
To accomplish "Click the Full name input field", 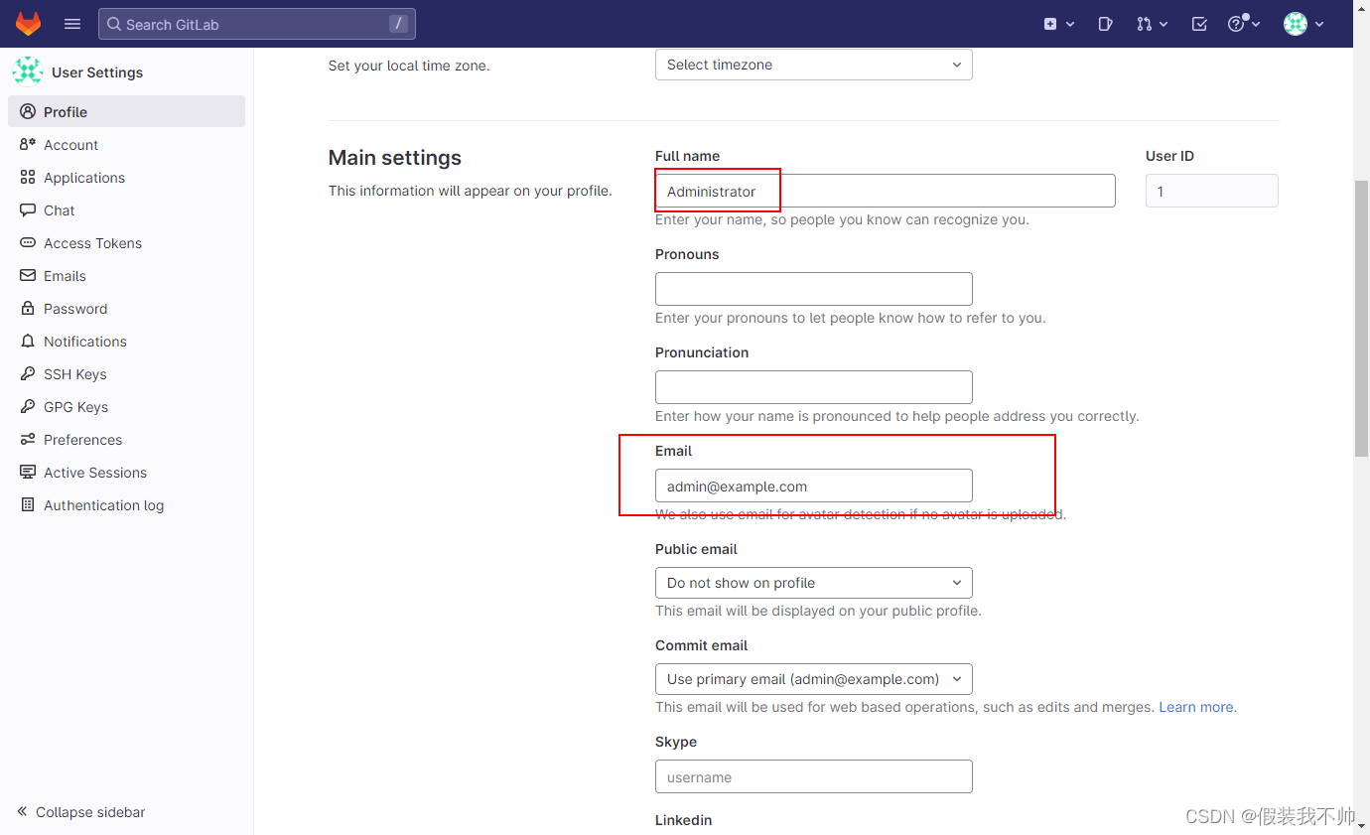I will tap(885, 191).
